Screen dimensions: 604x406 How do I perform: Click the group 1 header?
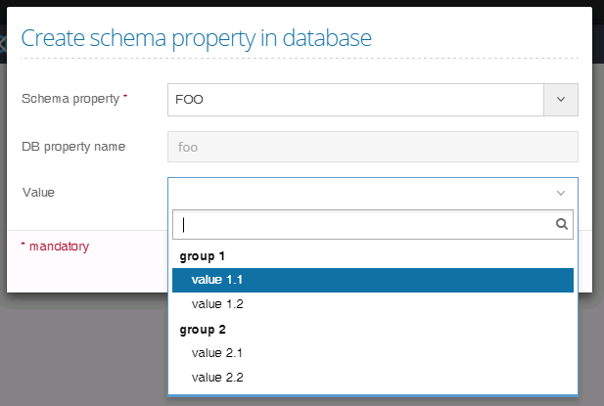[203, 256]
